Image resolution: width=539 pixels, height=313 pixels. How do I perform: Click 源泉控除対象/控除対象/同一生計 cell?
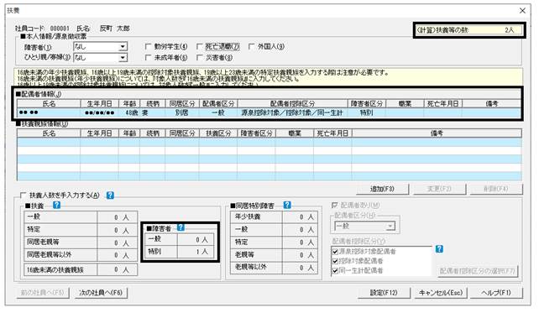click(x=292, y=112)
